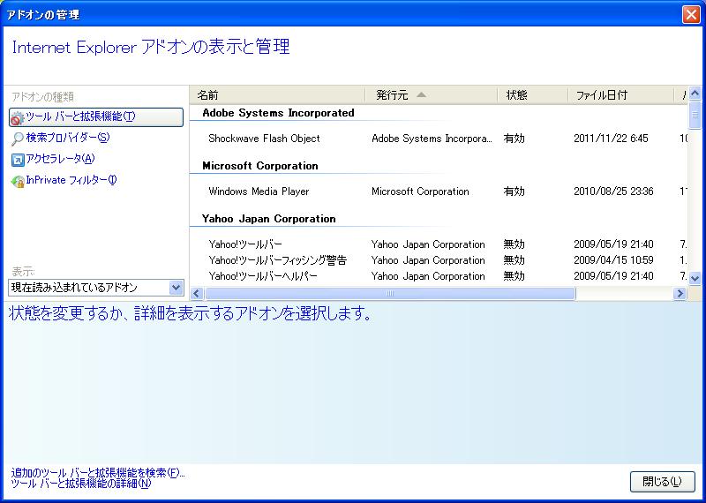Click the Adobe Systems Incorporated group header
706x503 pixels.
pos(278,113)
